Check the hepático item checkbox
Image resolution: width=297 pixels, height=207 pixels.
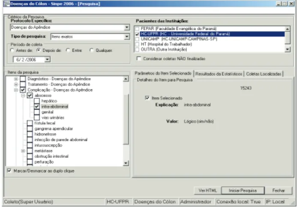(x=37, y=101)
